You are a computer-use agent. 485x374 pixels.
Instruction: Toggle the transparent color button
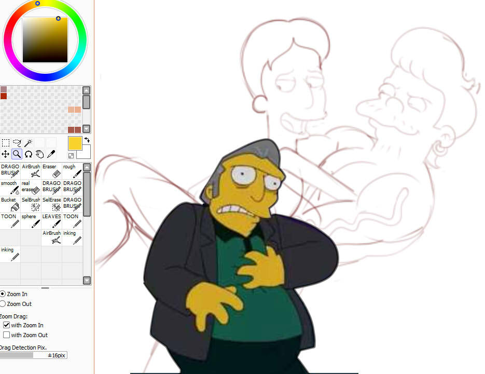pos(71,155)
